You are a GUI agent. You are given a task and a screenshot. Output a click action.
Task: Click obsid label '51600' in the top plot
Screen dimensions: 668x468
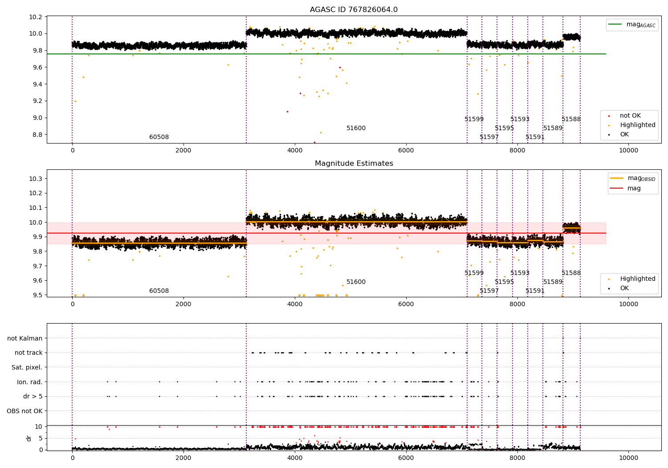click(x=356, y=128)
